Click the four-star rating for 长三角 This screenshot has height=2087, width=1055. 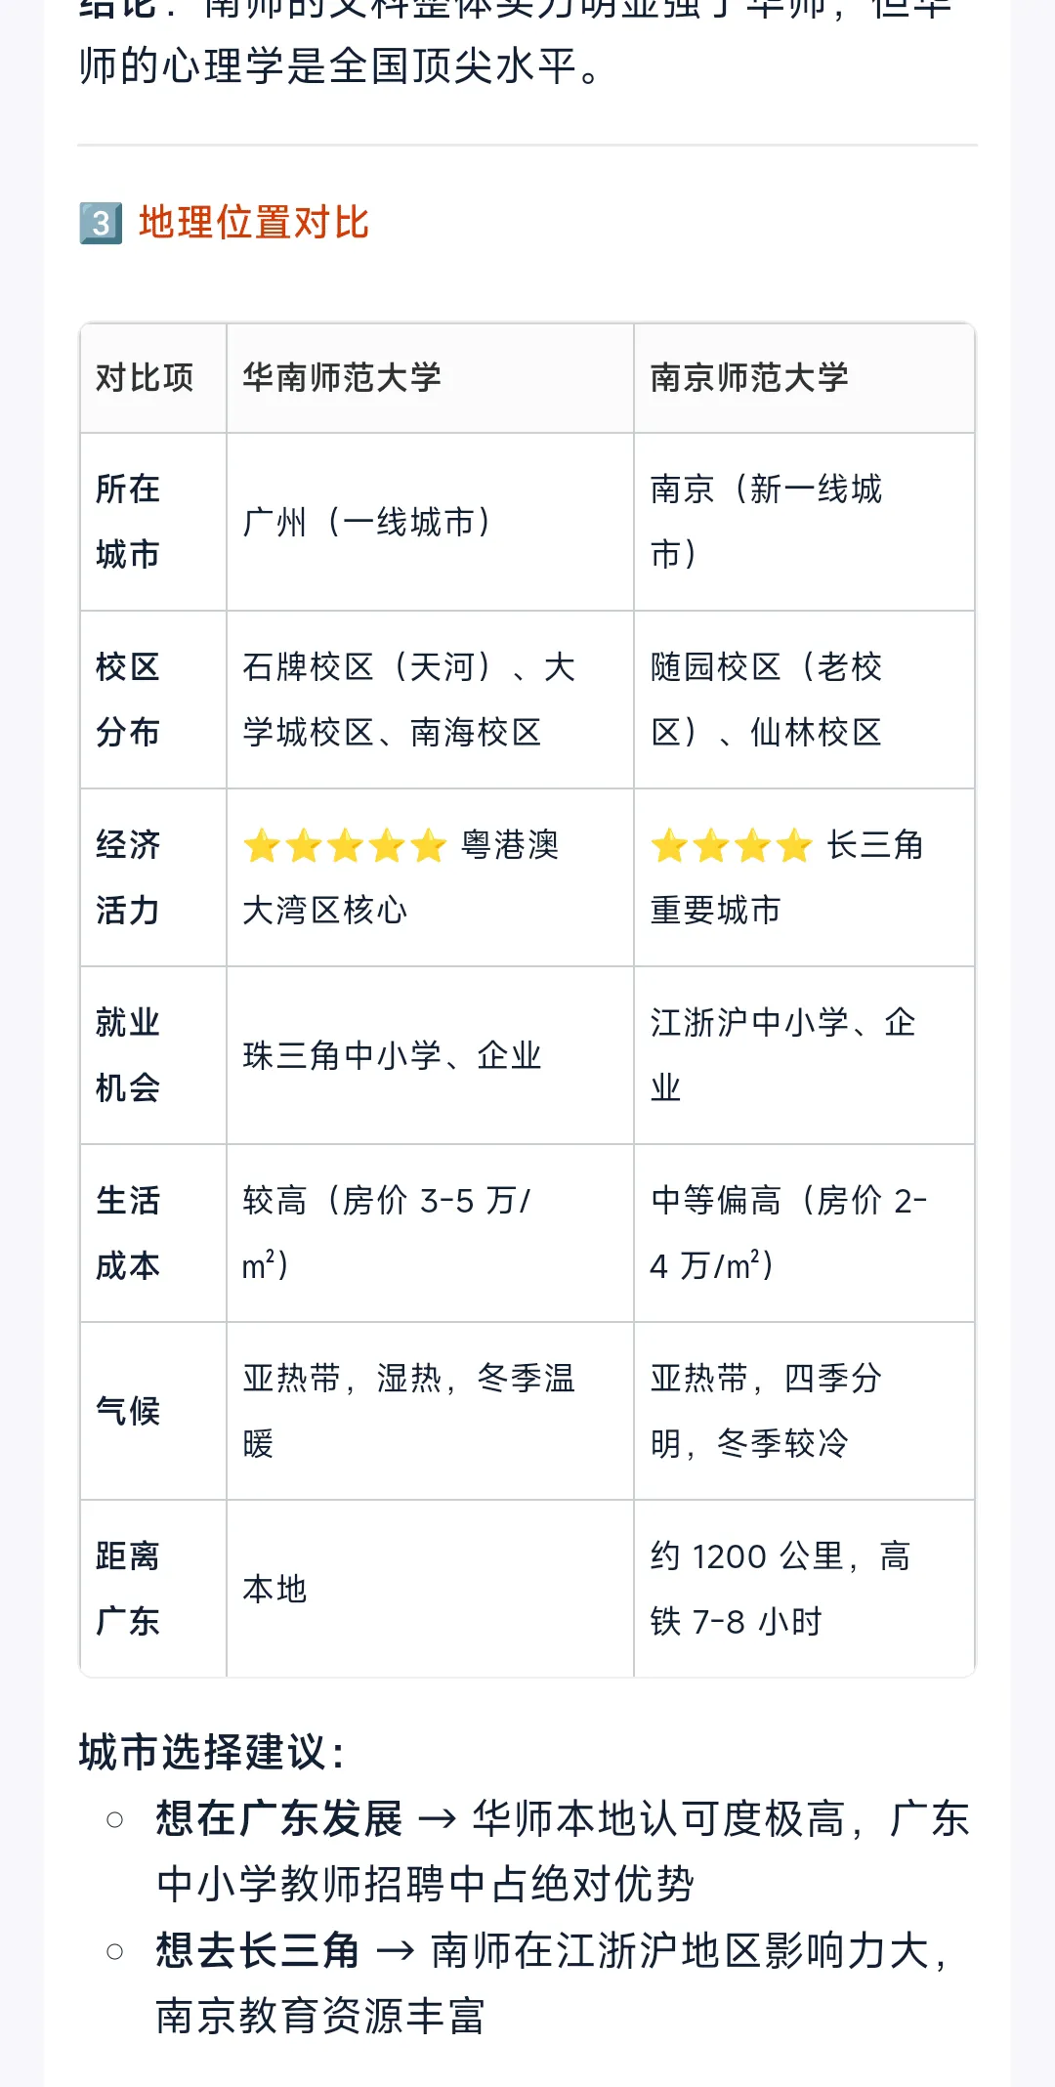point(732,846)
